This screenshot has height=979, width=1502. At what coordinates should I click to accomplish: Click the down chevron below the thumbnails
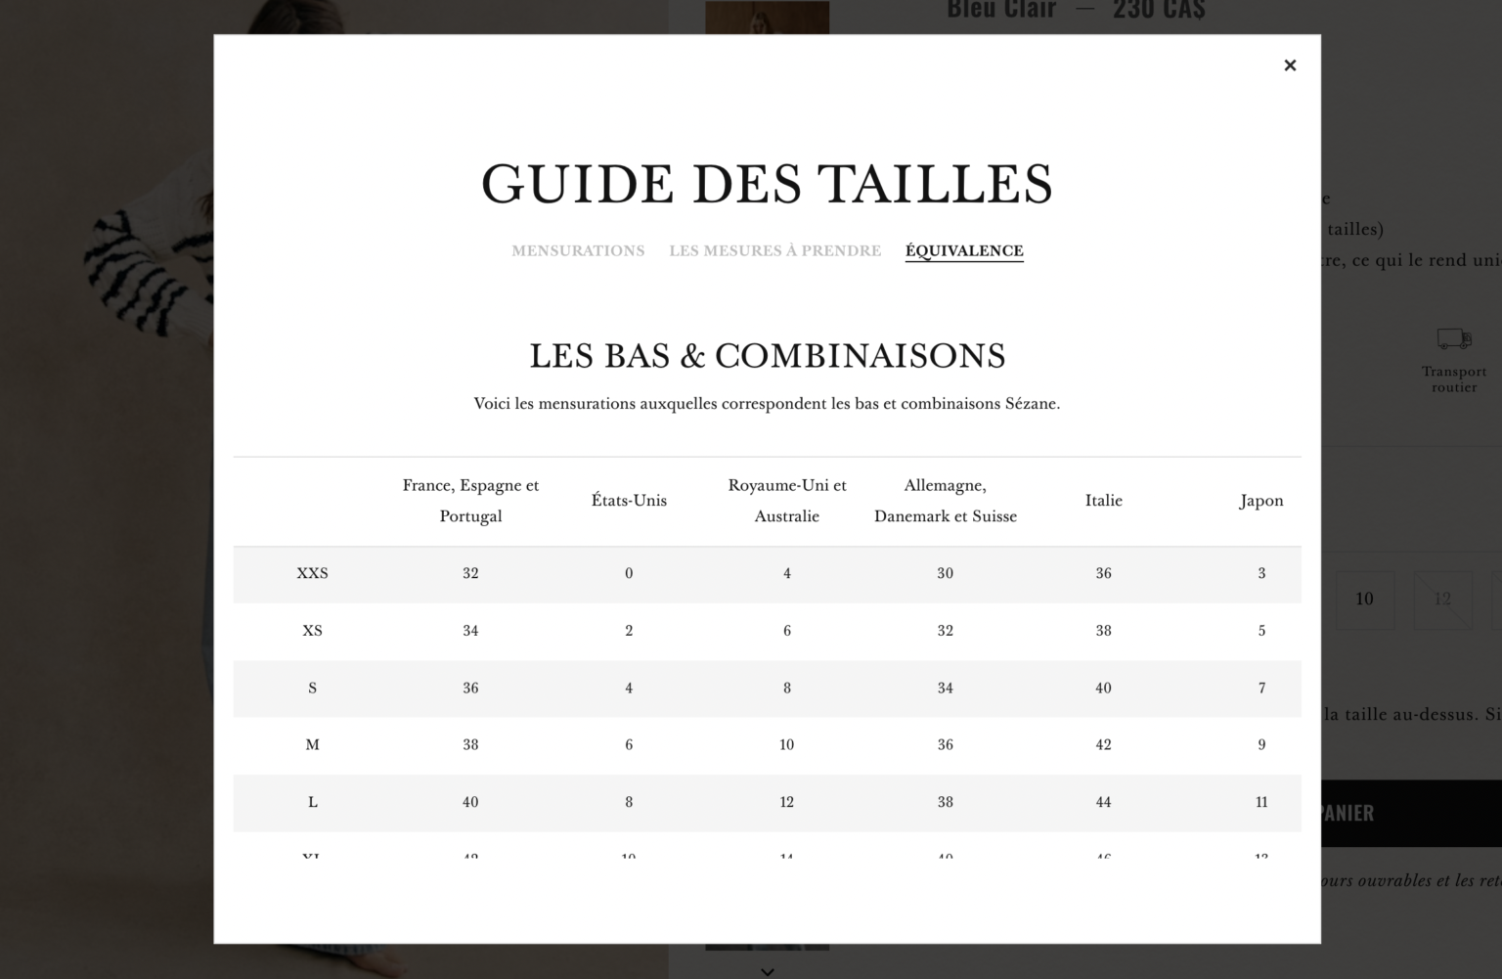tap(768, 971)
